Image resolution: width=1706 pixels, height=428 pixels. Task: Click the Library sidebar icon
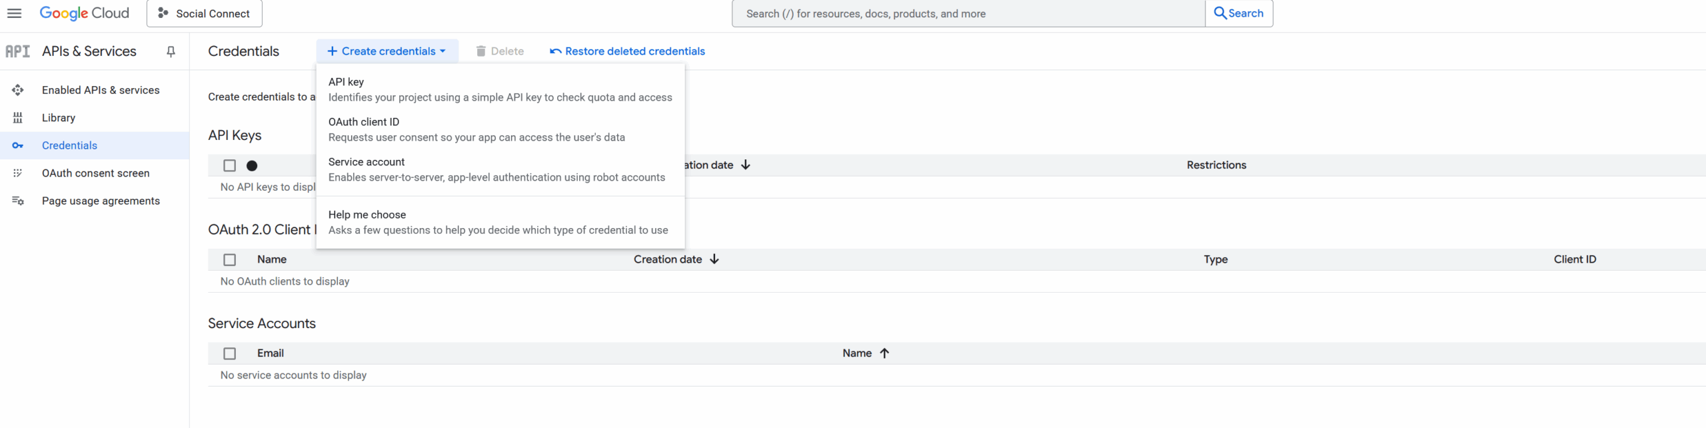click(18, 118)
